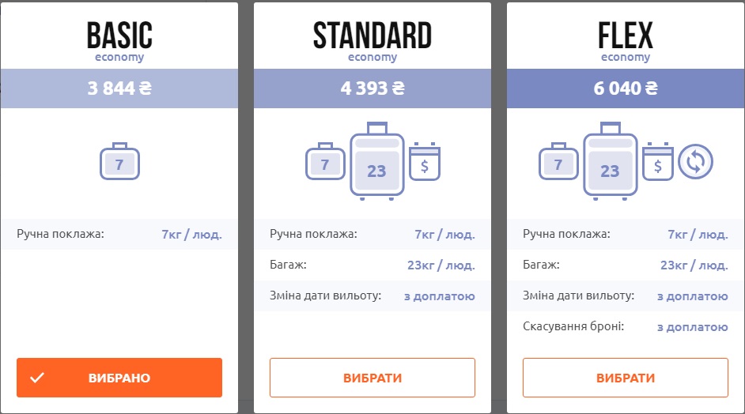This screenshot has height=414, width=745.
Task: Click the Standard price 4 393 ₴ bar
Action: [372, 88]
